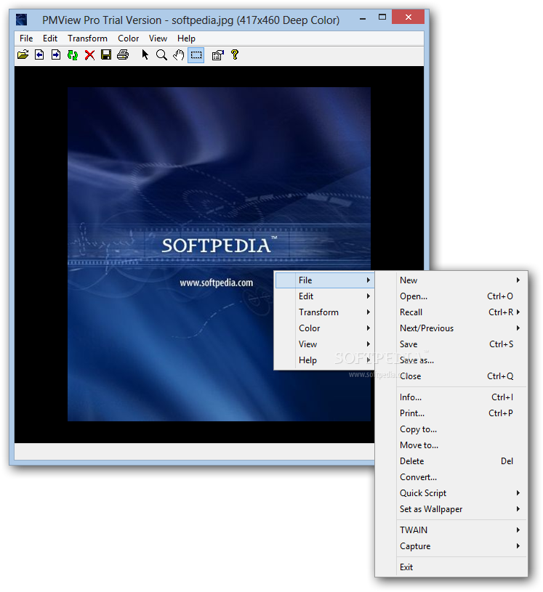Viewport: 543px width, 592px height.
Task: Go to next image with right-arrow icon
Action: click(x=56, y=55)
